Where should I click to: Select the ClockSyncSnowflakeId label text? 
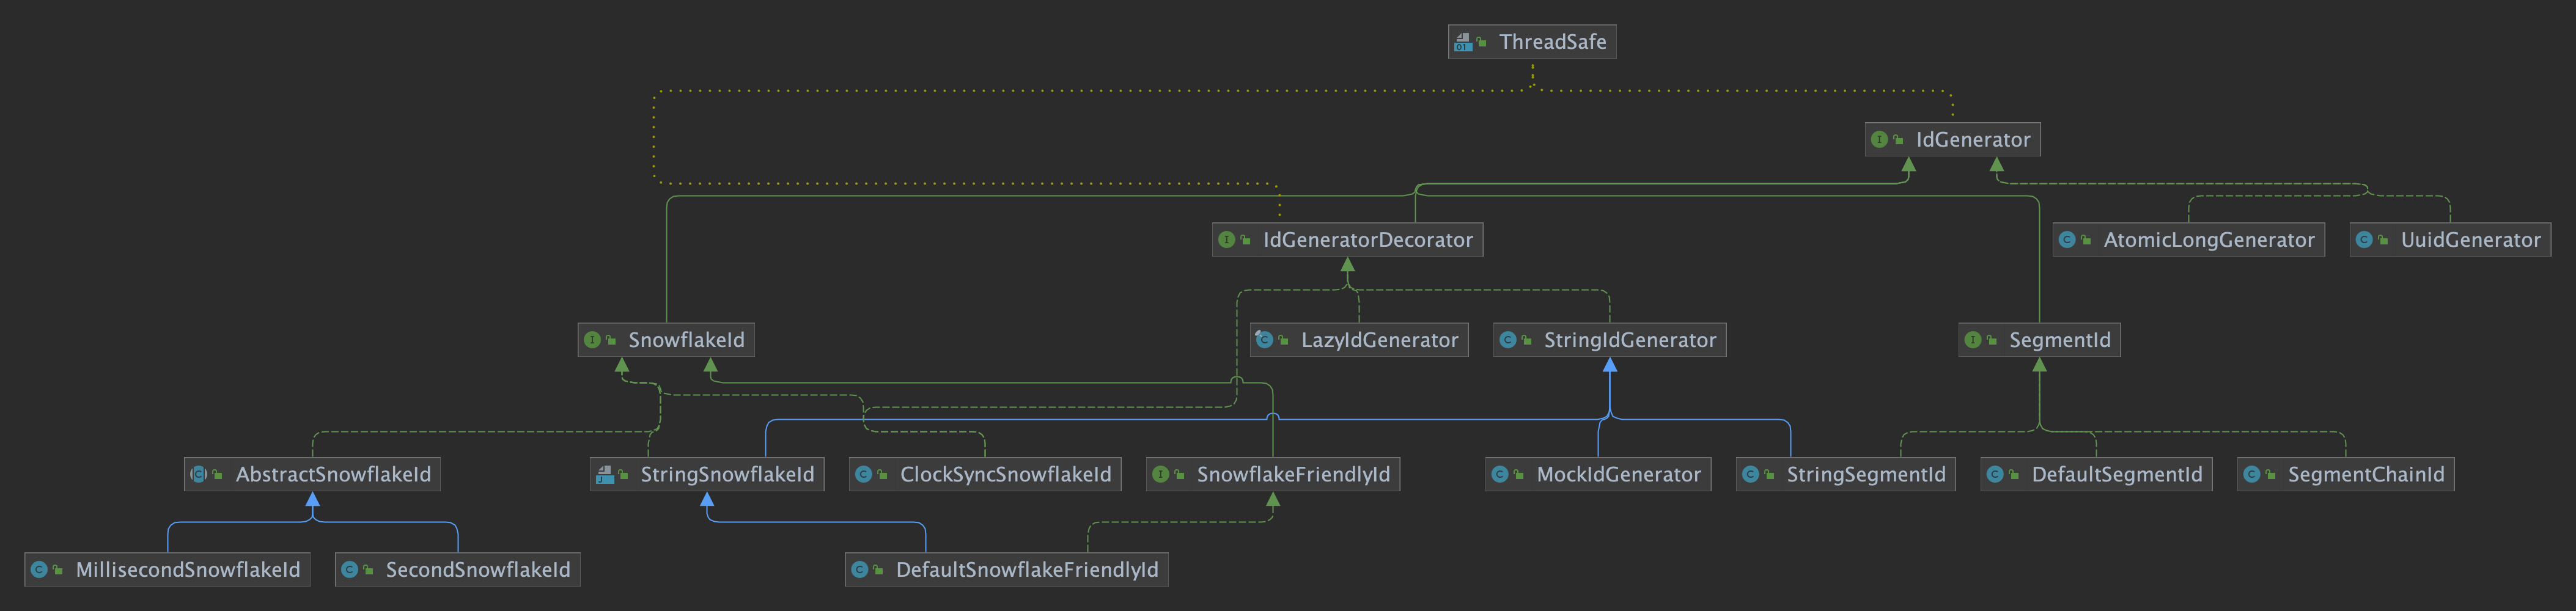[1005, 474]
